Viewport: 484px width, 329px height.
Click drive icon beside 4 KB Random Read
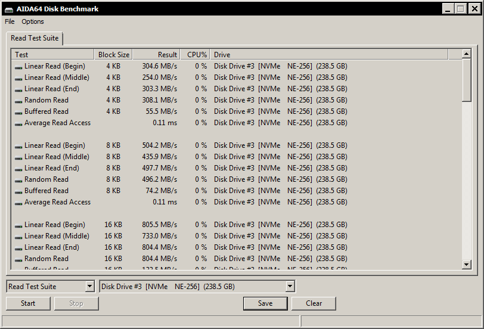[18, 101]
